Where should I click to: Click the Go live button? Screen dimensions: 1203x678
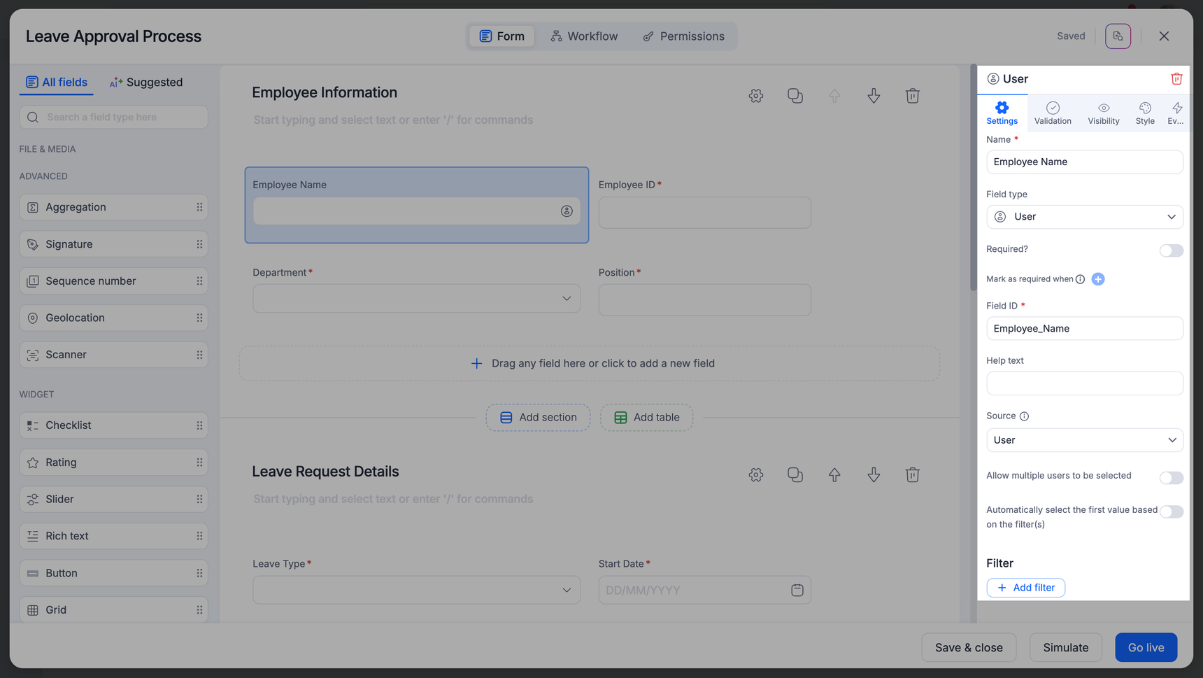(x=1145, y=647)
